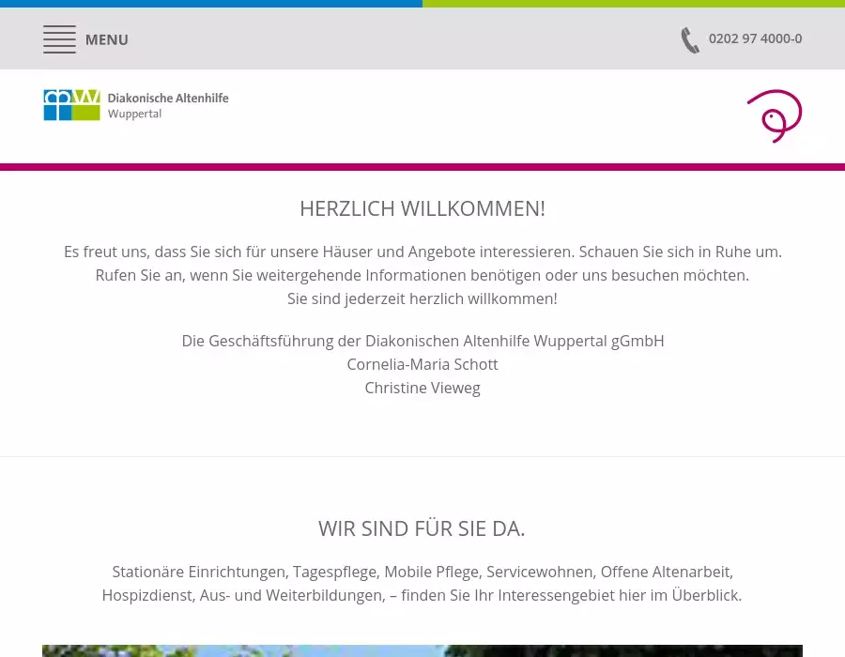This screenshot has height=657, width=845.
Task: Click the name Christine Vieweg
Action: pyautogui.click(x=422, y=388)
